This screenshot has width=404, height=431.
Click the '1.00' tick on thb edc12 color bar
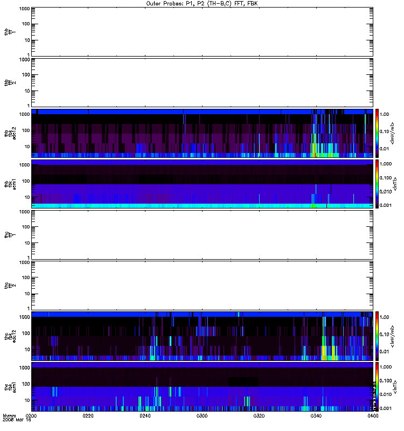[384, 114]
